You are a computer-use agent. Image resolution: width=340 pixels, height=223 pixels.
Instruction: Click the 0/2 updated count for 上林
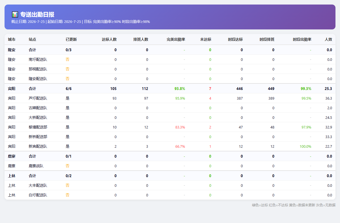pyautogui.click(x=69, y=176)
